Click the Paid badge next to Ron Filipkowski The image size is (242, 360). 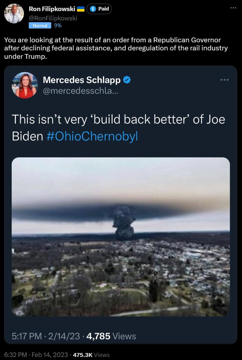pyautogui.click(x=99, y=9)
